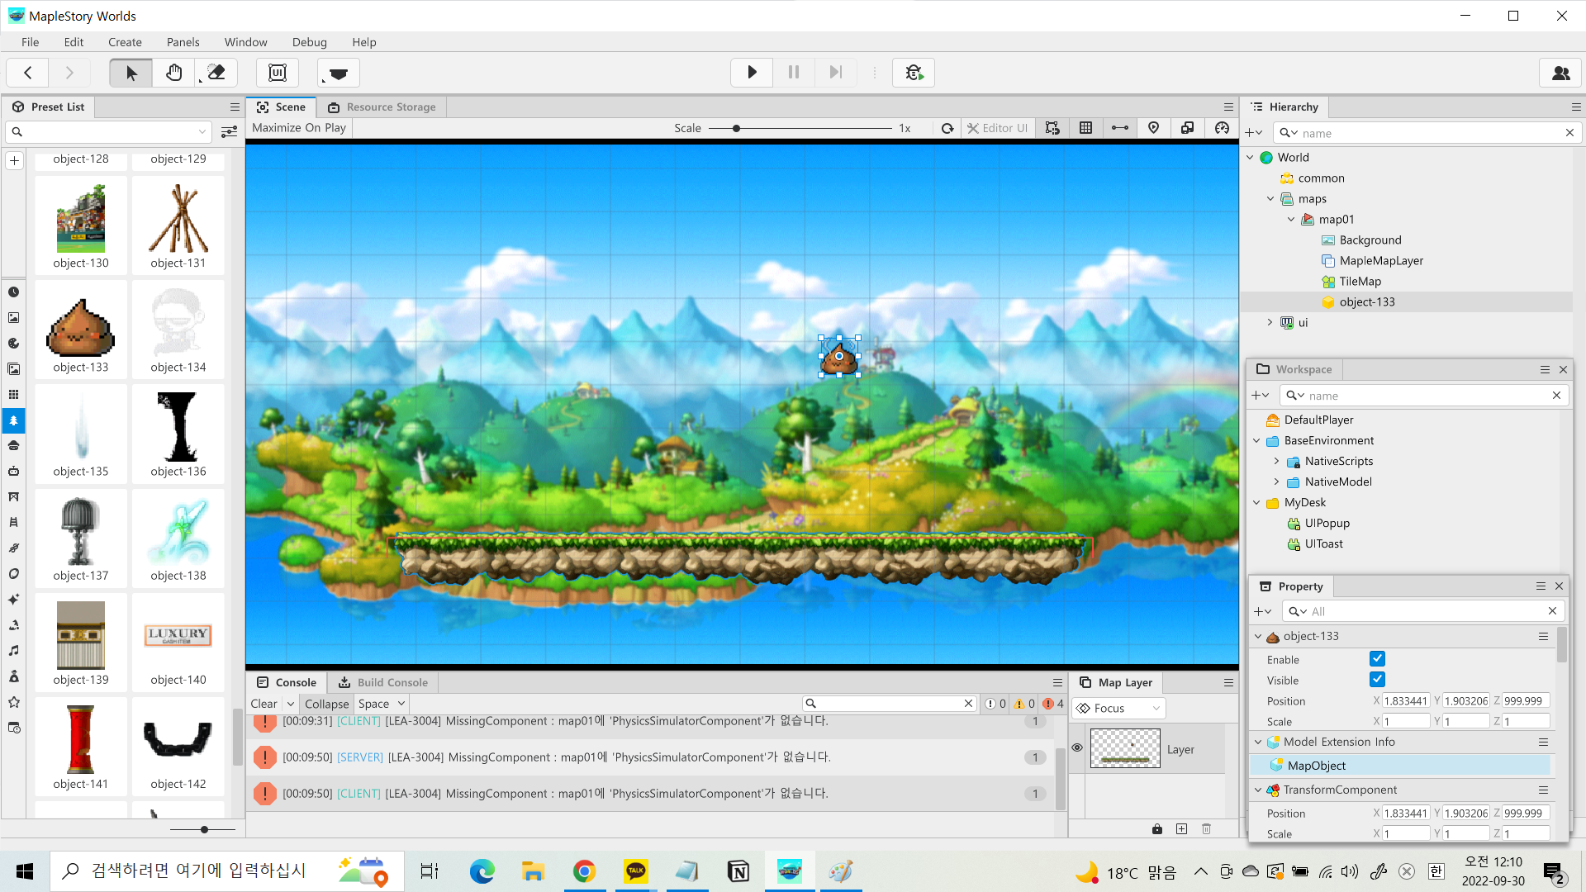The height and width of the screenshot is (892, 1586).
Task: Expand NativeScripts in Workspace
Action: coord(1276,461)
